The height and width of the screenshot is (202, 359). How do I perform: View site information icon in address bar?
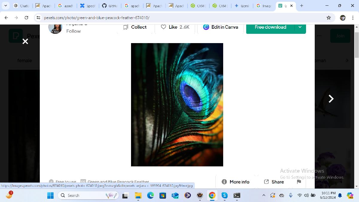coord(38,18)
